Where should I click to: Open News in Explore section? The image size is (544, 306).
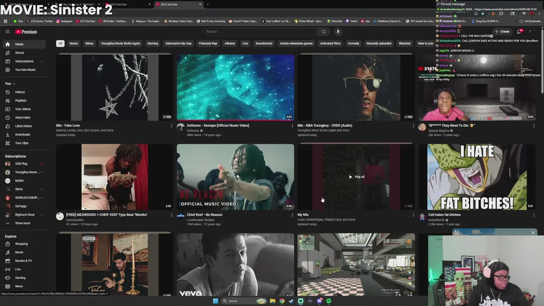tap(25, 286)
